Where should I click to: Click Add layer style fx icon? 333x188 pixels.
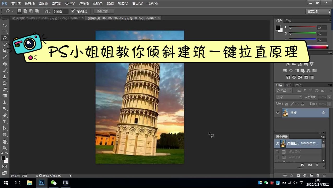292,176
